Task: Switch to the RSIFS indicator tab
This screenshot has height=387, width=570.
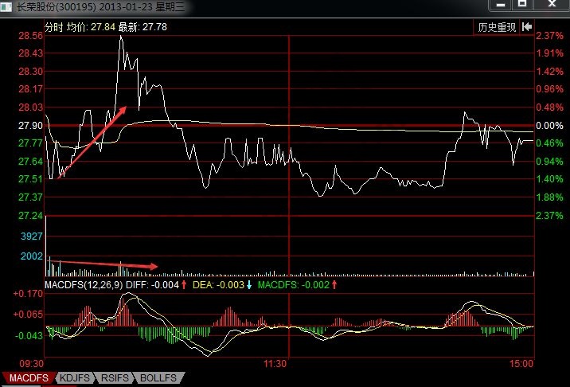Action: click(x=117, y=377)
